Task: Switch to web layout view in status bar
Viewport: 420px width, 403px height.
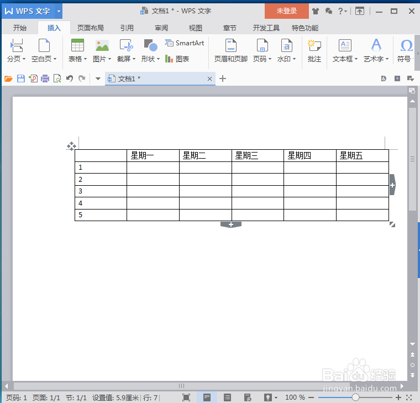Action: coord(248,397)
